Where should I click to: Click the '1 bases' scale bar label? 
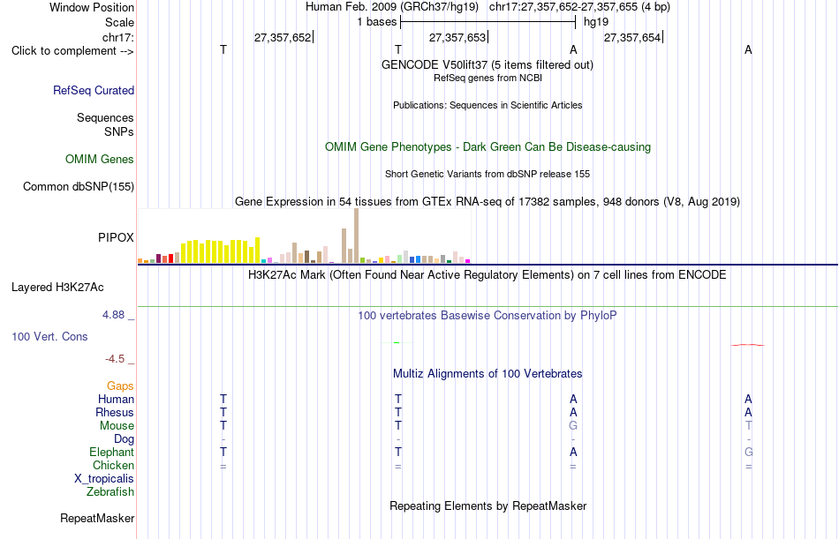[x=377, y=22]
